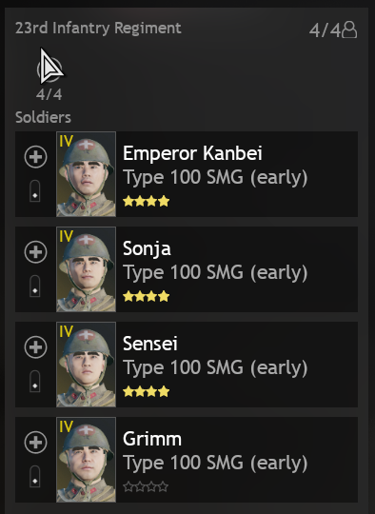The height and width of the screenshot is (514, 375).
Task: Click the soldier count person icon
Action: pos(349,30)
